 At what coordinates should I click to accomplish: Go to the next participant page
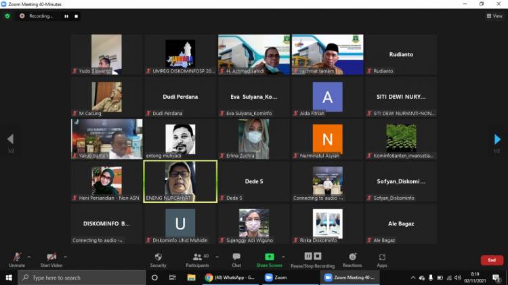pyautogui.click(x=497, y=139)
